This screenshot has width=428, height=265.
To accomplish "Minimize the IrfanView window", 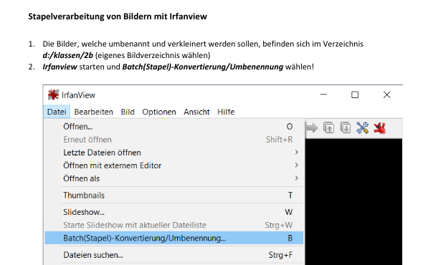I will [323, 95].
